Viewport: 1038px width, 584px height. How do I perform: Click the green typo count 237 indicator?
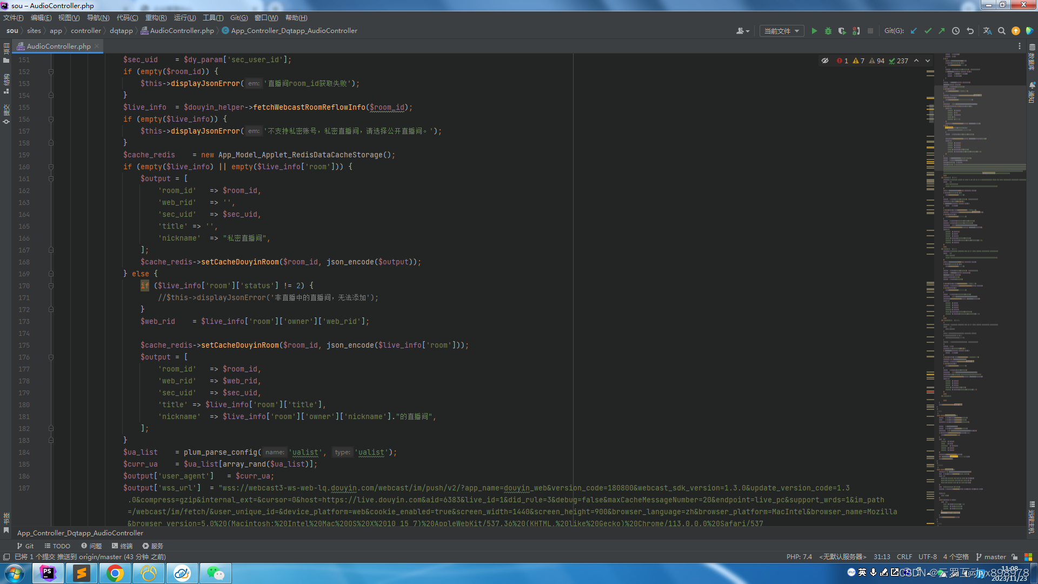(899, 61)
